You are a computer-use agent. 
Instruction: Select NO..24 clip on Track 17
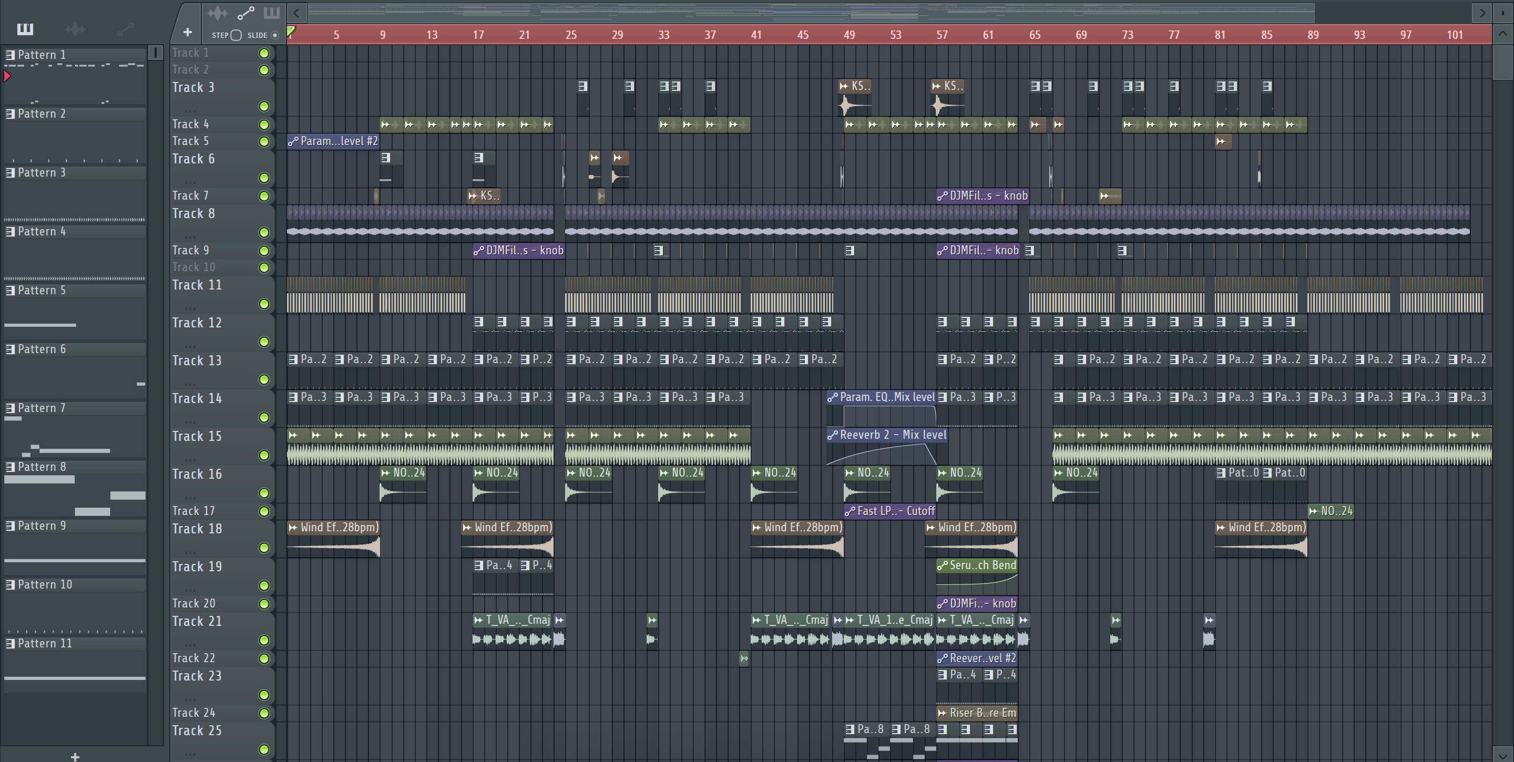1331,511
